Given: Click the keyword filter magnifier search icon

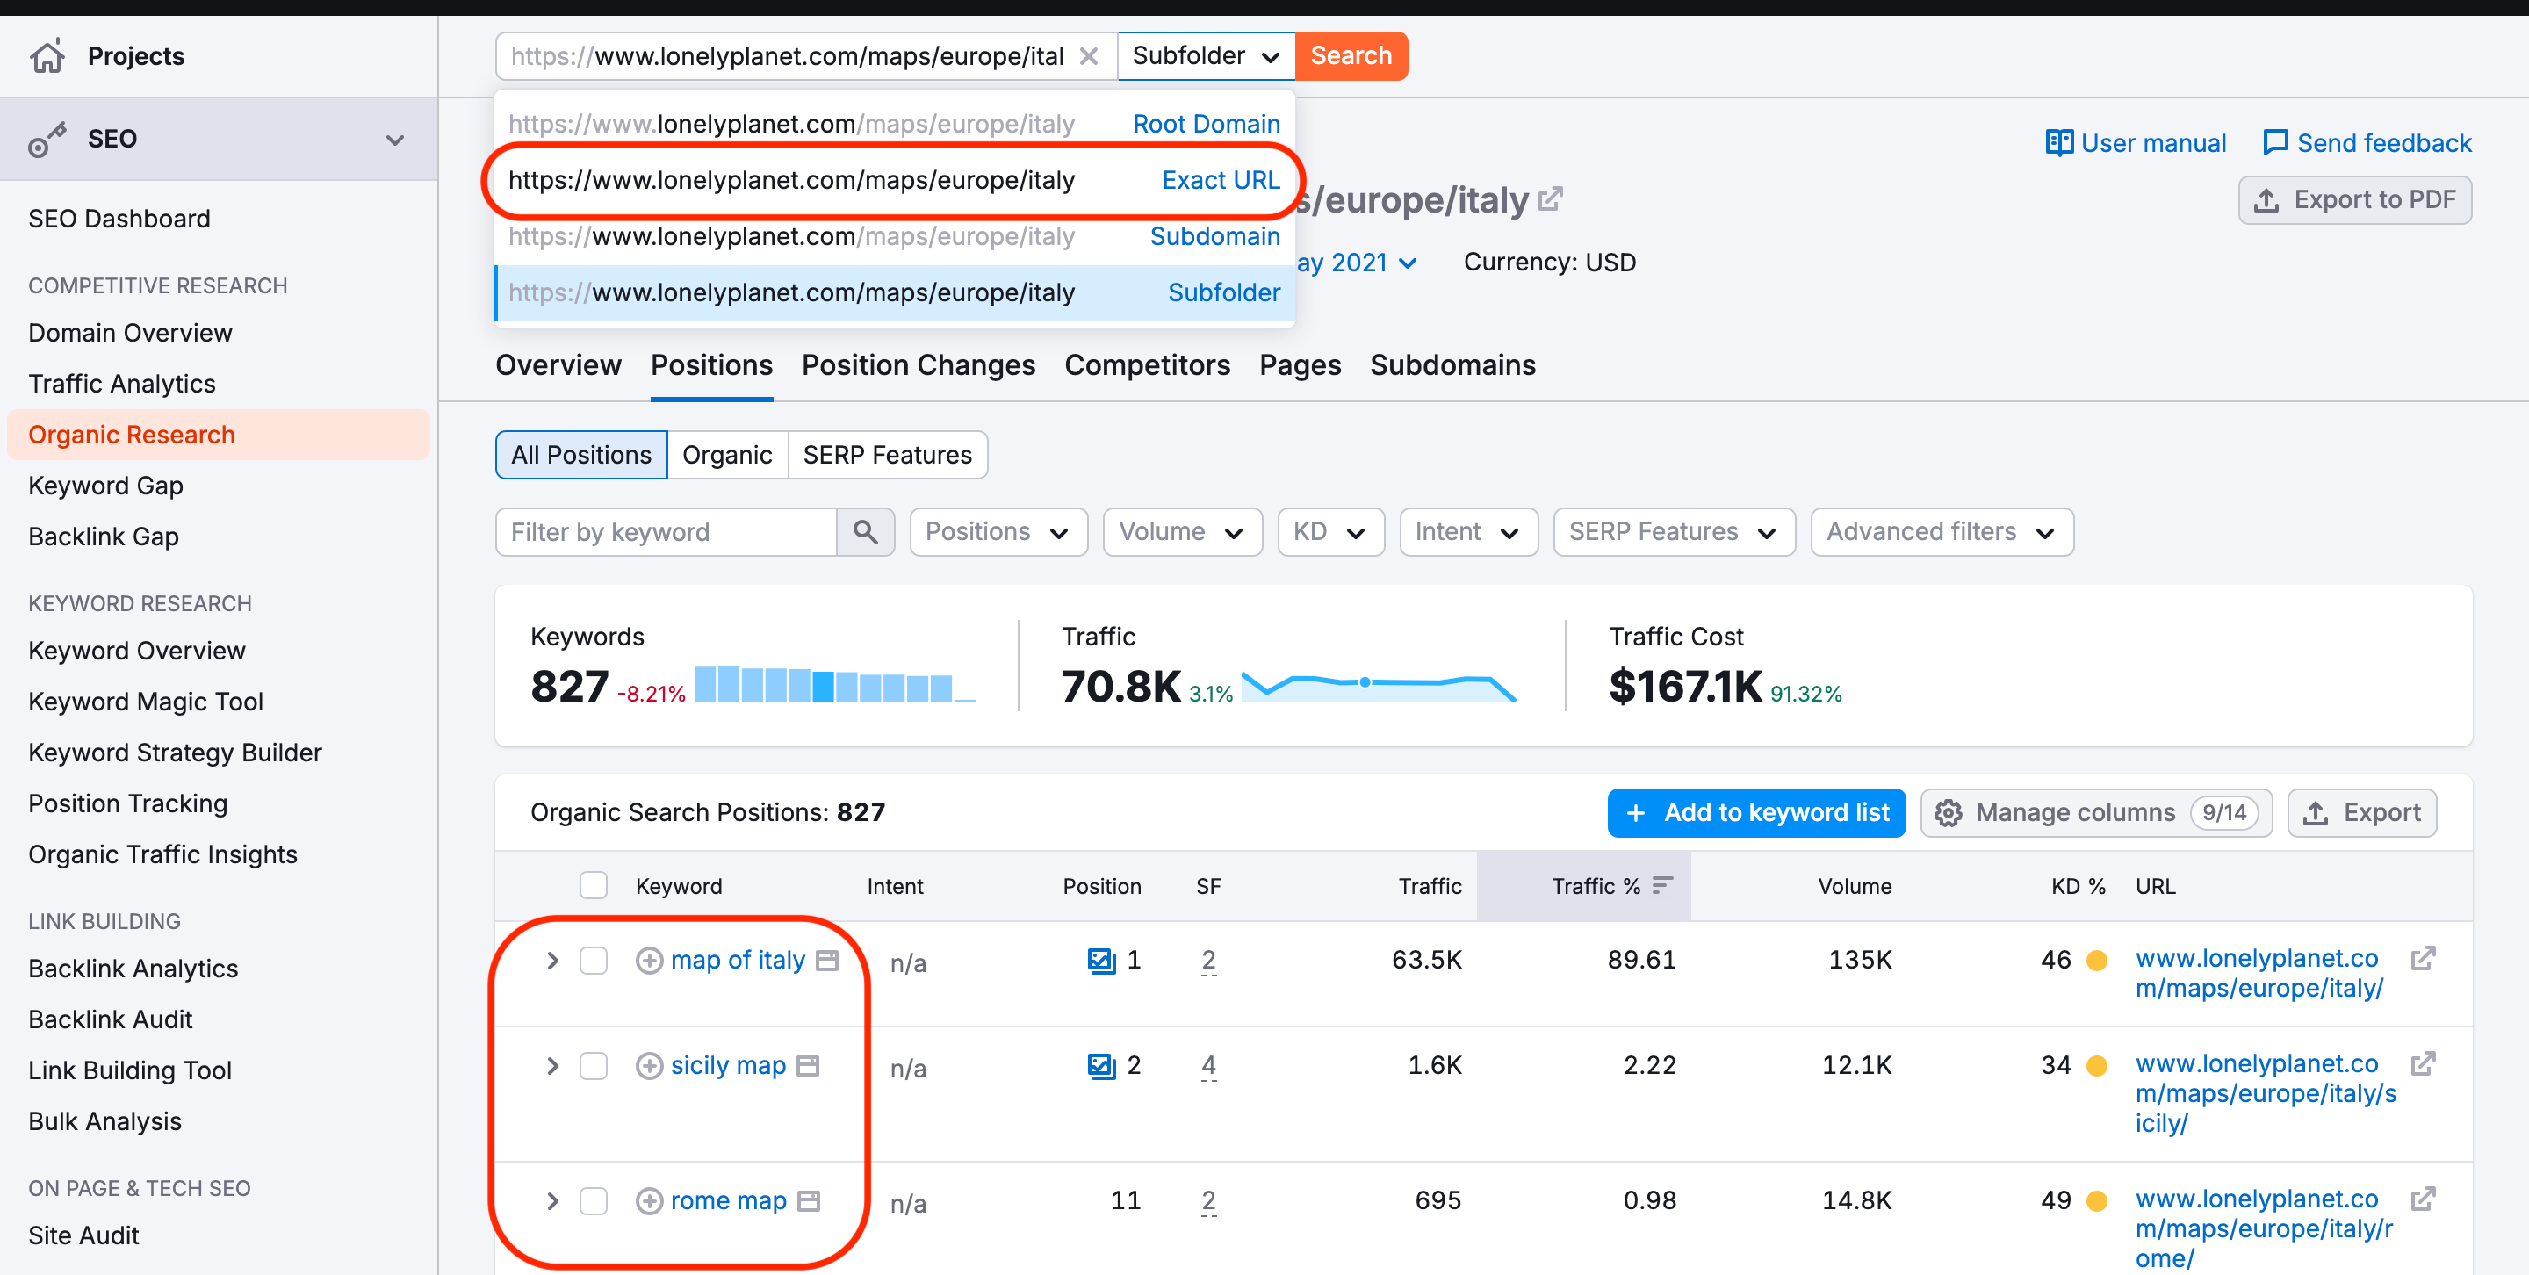Looking at the screenshot, I should [865, 532].
